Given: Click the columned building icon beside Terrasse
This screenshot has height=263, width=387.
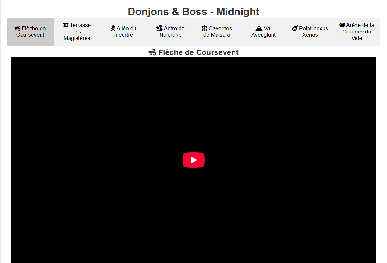Looking at the screenshot, I should (x=66, y=25).
